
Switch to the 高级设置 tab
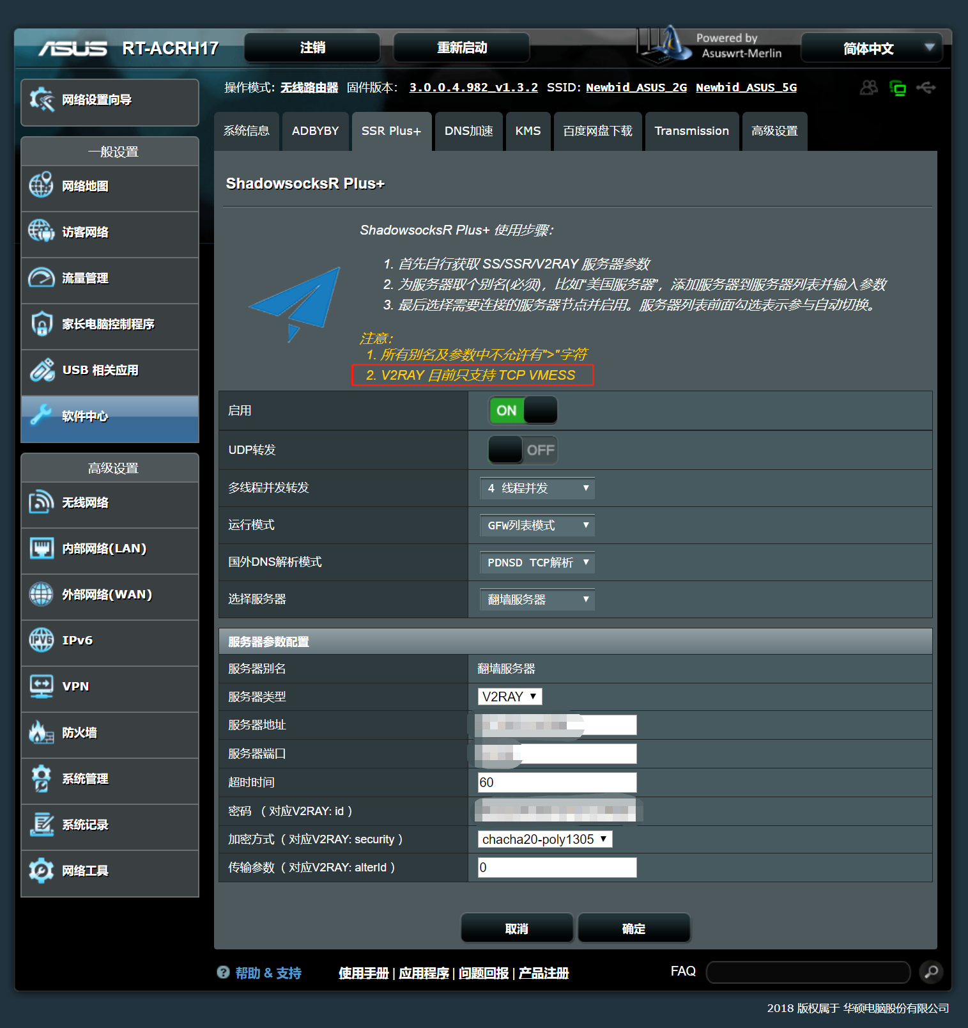pyautogui.click(x=775, y=131)
